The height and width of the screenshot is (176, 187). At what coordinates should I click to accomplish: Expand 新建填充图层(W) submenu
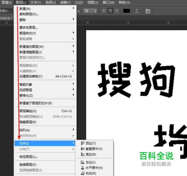[45, 47]
